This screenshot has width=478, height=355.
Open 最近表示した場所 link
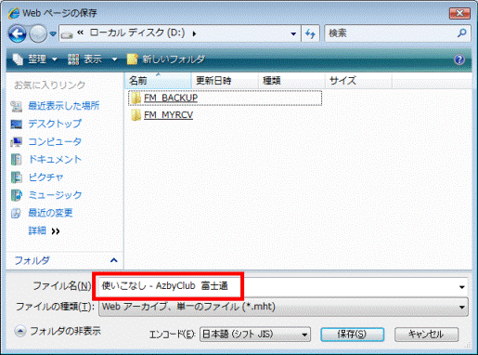pyautogui.click(x=64, y=106)
